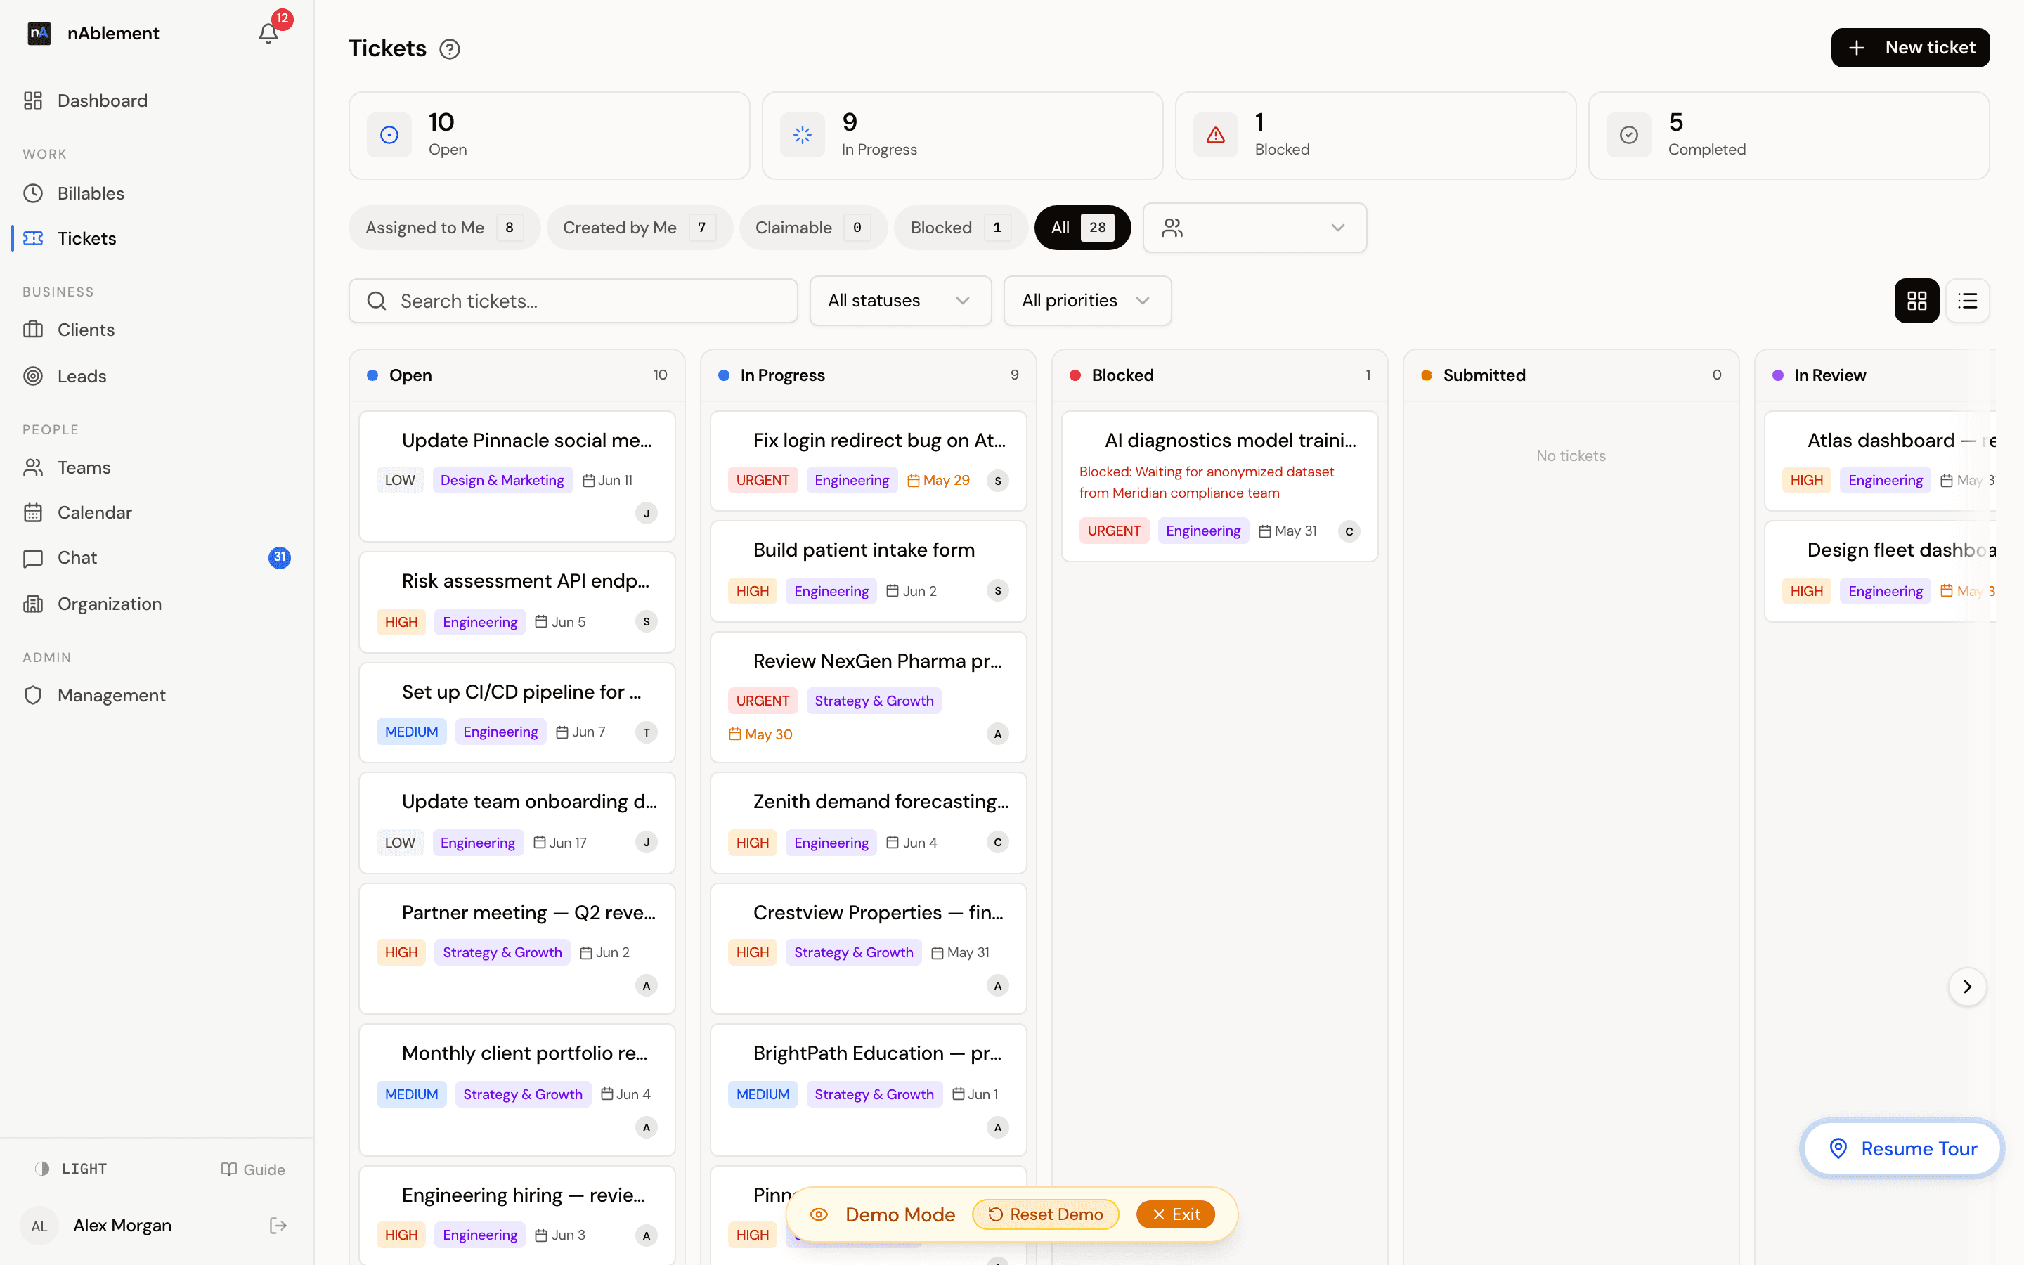Switch to board grid view
This screenshot has width=2024, height=1265.
(1917, 300)
